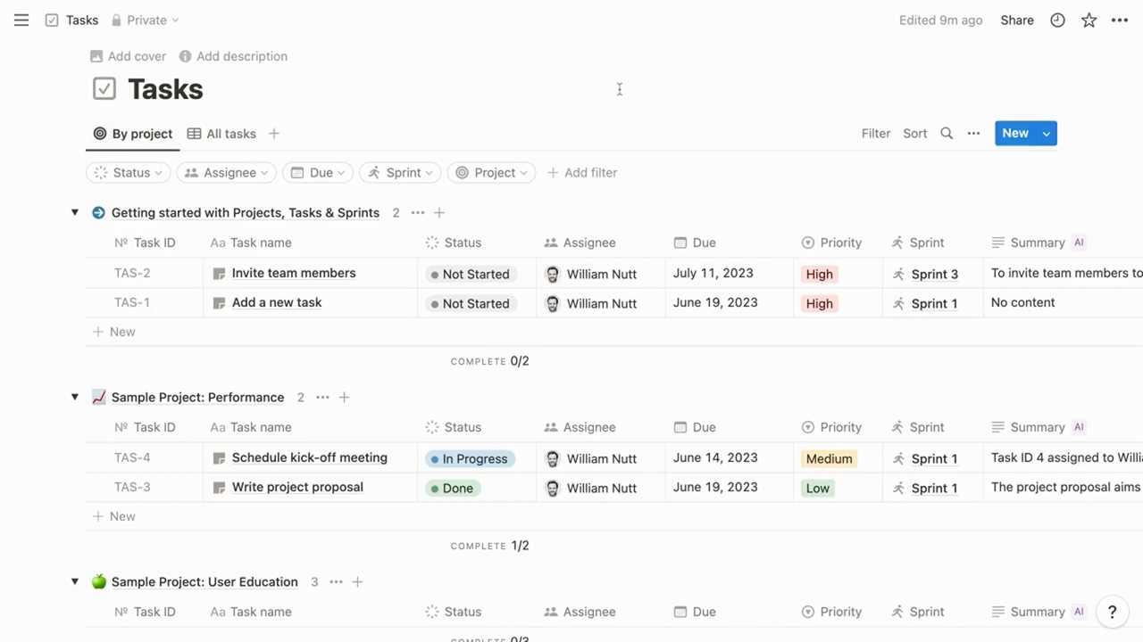Image resolution: width=1143 pixels, height=642 pixels.
Task: Open the help question mark icon
Action: point(1112,612)
